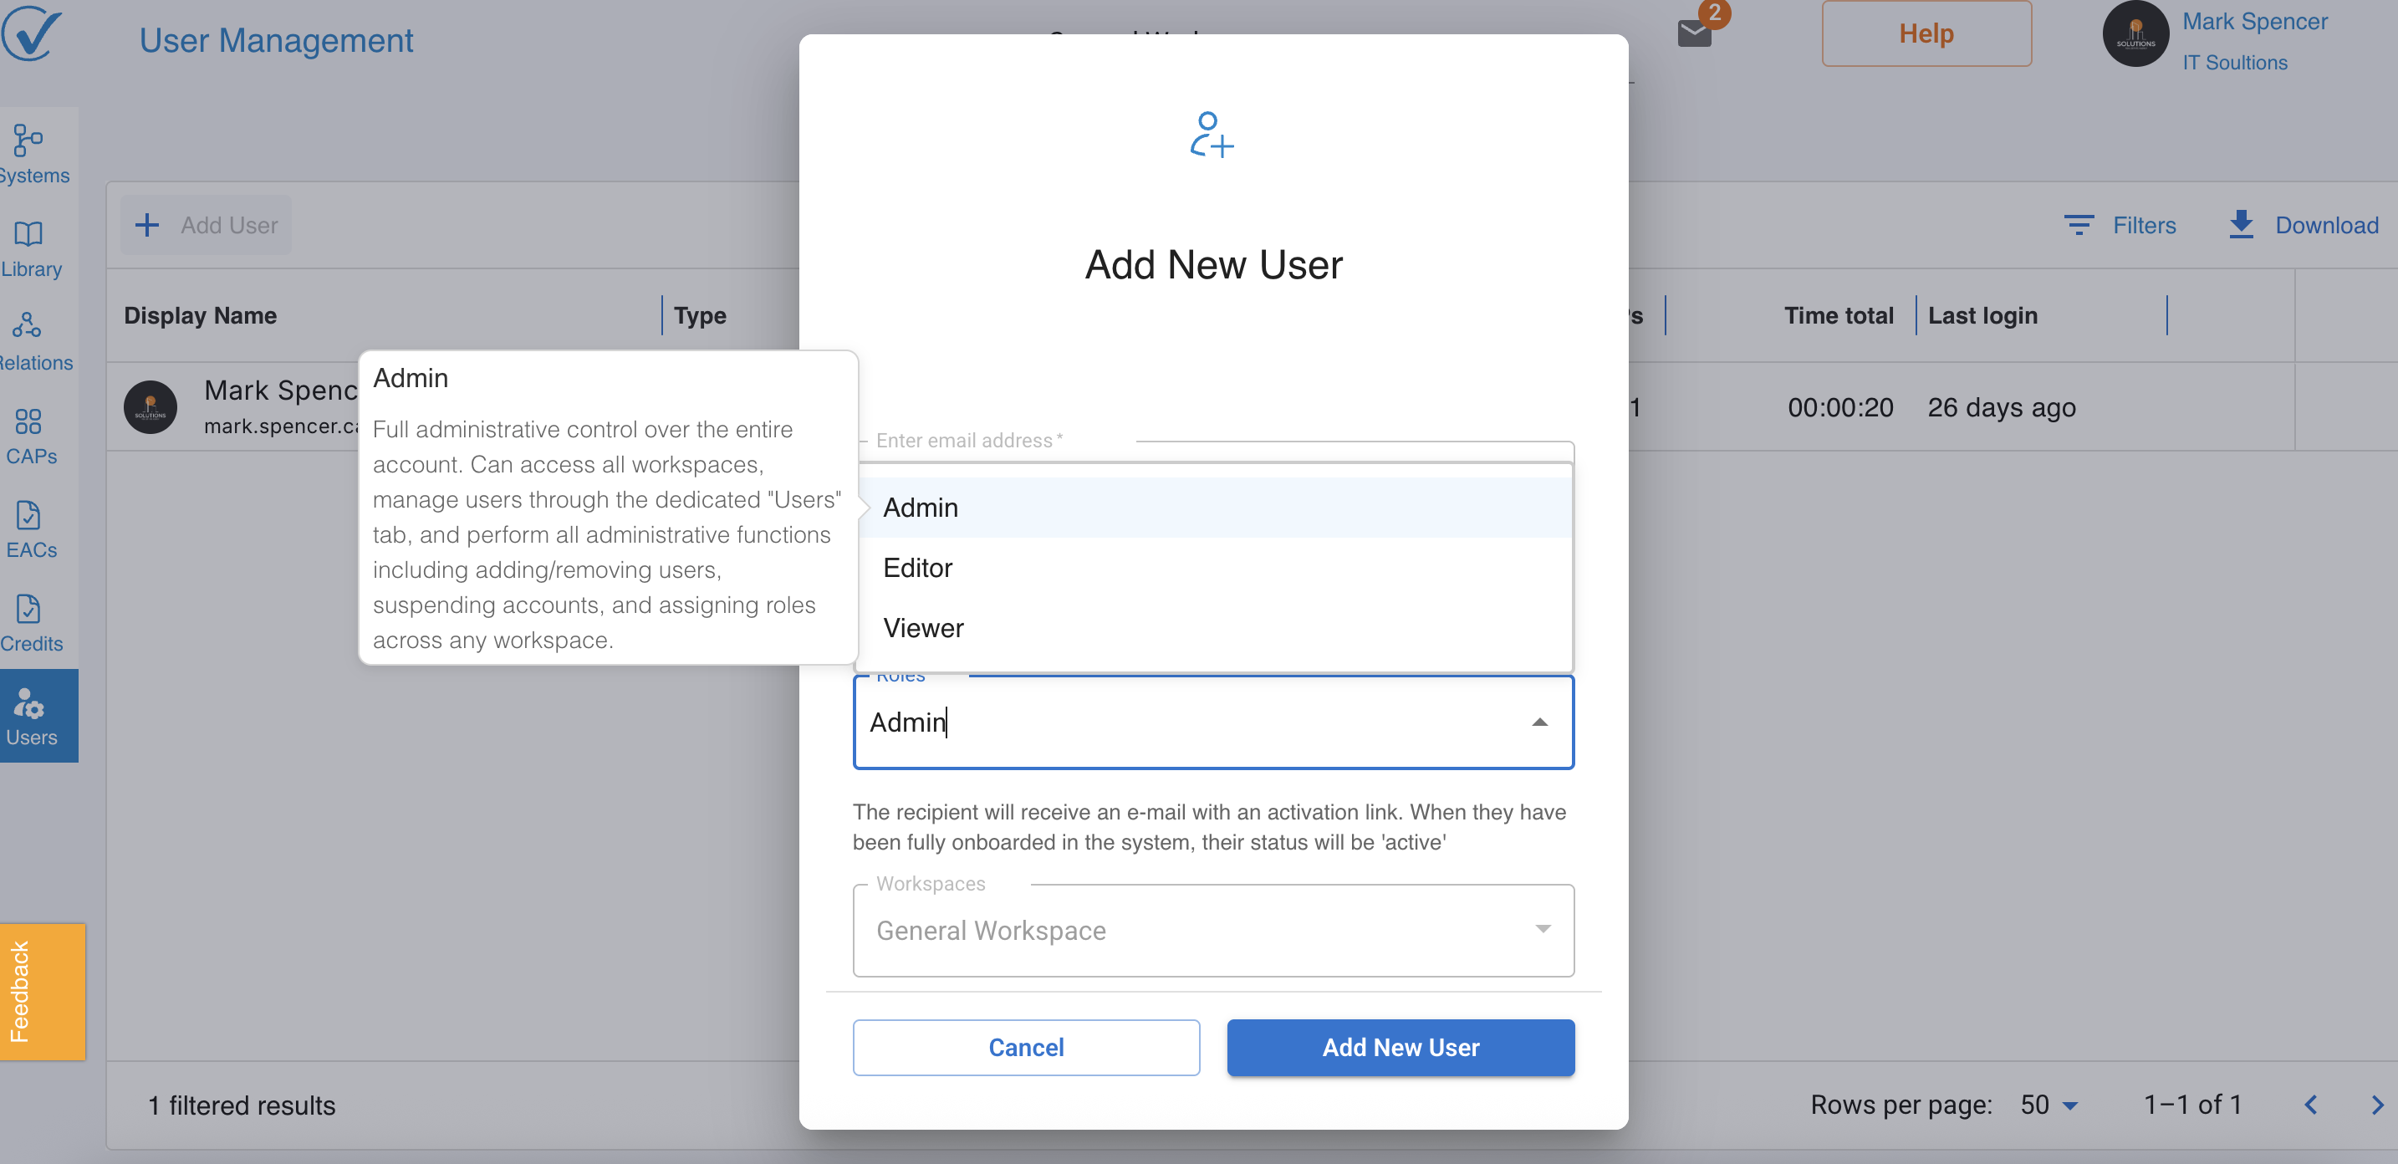Expand the Workspaces dropdown

(1542, 929)
